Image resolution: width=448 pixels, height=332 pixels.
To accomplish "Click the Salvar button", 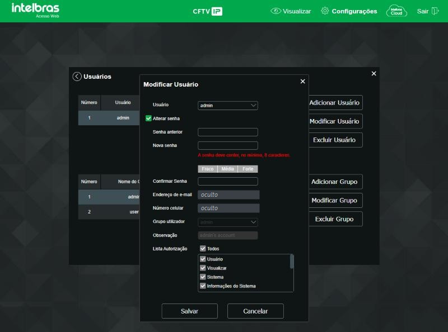I will click(x=189, y=311).
